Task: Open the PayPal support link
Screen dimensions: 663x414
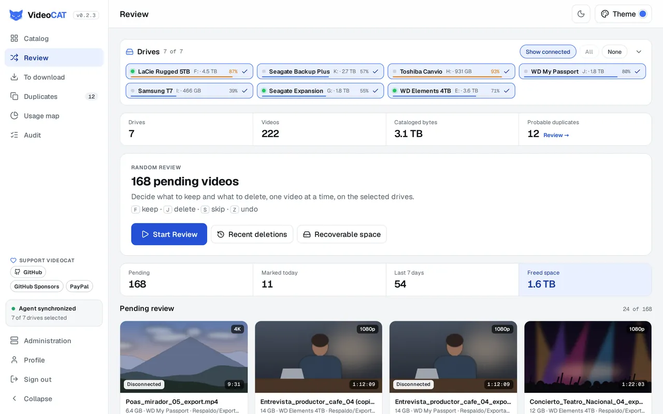Action: [x=79, y=286]
